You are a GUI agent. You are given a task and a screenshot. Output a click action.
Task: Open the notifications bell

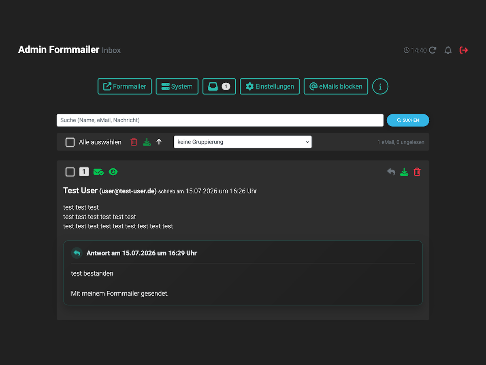coord(448,50)
